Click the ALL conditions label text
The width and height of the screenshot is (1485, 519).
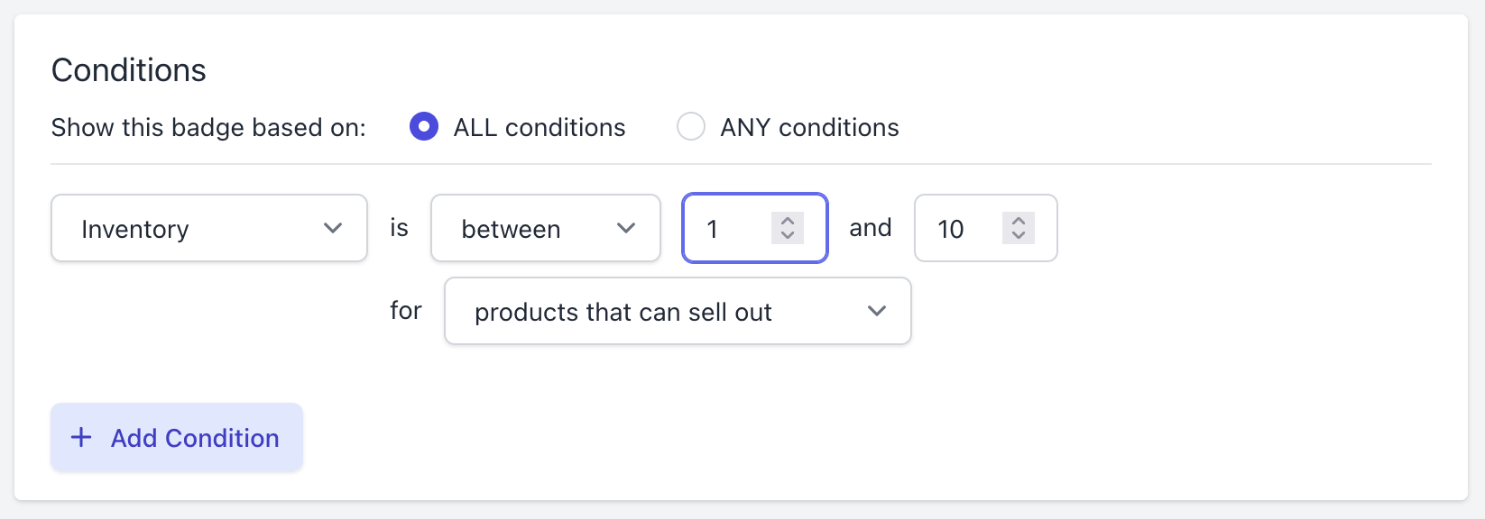pos(540,128)
